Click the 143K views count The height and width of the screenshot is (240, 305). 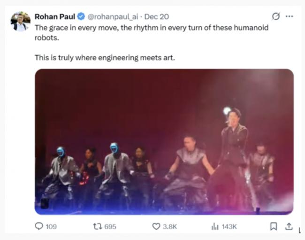[229, 227]
